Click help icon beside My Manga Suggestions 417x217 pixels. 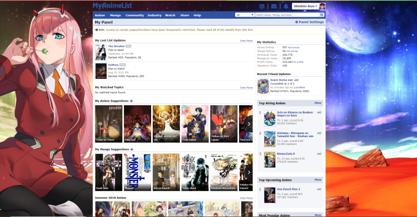132,149
